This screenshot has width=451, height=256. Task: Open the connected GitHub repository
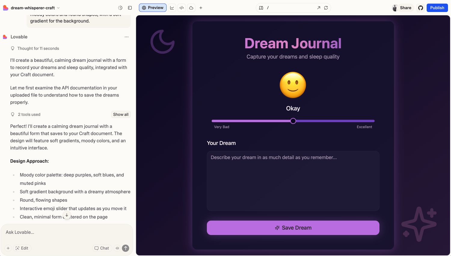point(420,8)
